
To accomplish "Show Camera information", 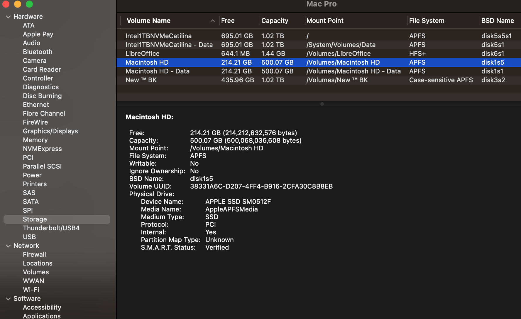I will [x=35, y=61].
